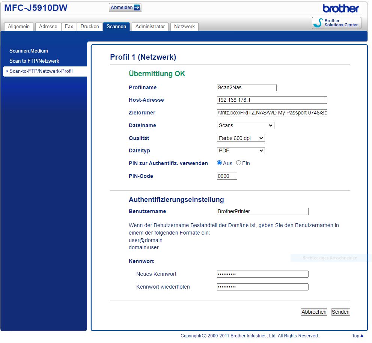Click the MFC-J5910DW model title
The height and width of the screenshot is (343, 372).
[x=36, y=8]
